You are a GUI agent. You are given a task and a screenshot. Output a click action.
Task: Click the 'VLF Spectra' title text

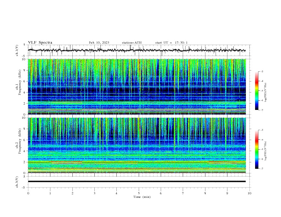click(x=40, y=43)
